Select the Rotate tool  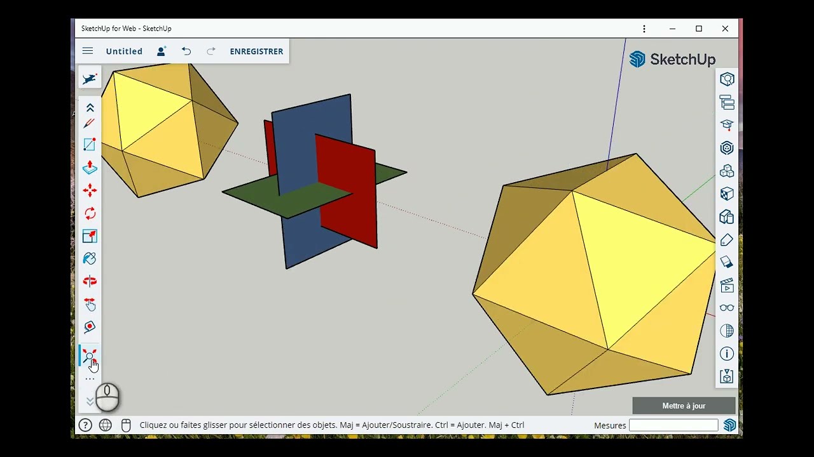tap(90, 213)
